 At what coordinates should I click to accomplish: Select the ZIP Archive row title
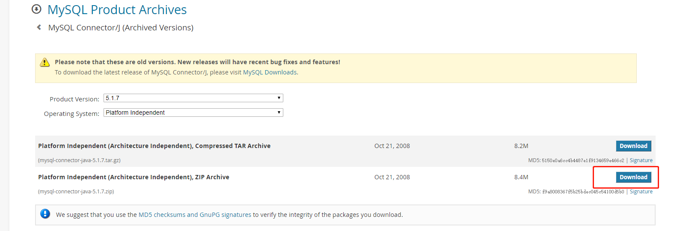(134, 177)
